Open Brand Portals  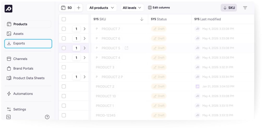click(28, 68)
